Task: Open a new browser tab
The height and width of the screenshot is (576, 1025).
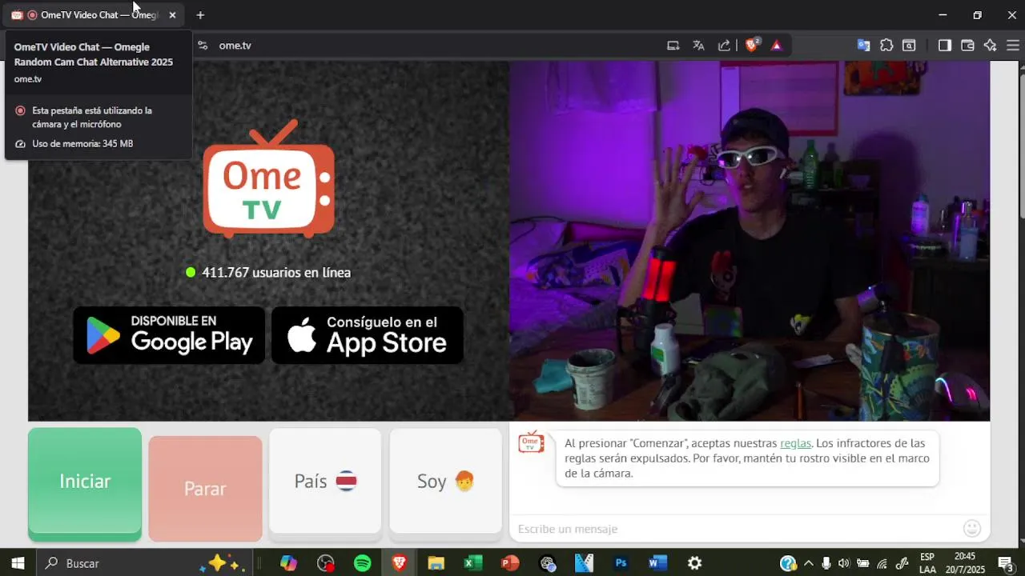Action: click(x=200, y=15)
